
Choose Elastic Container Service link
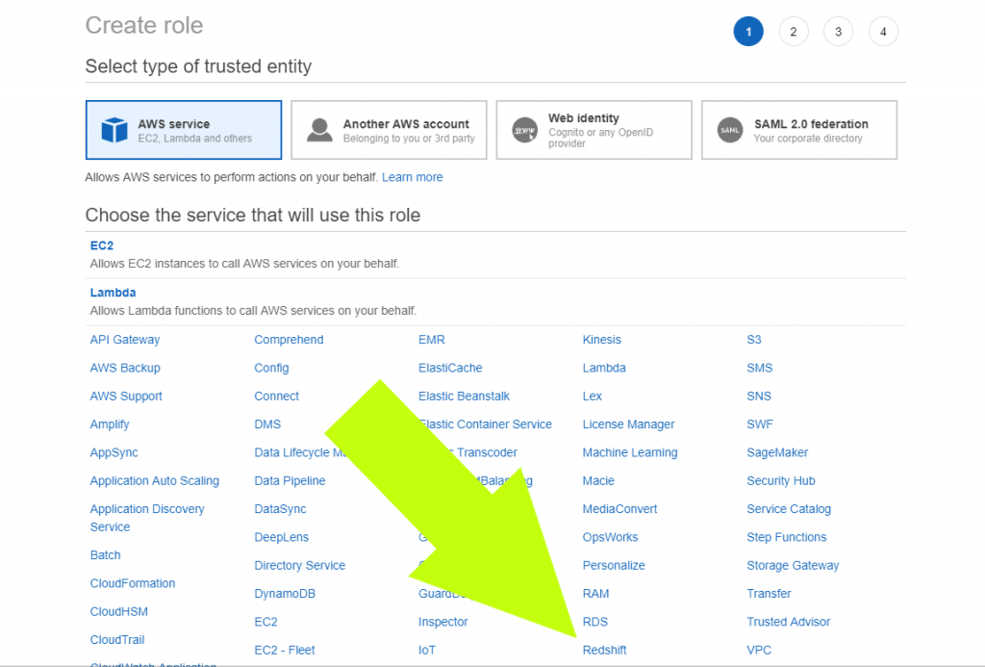(x=485, y=424)
